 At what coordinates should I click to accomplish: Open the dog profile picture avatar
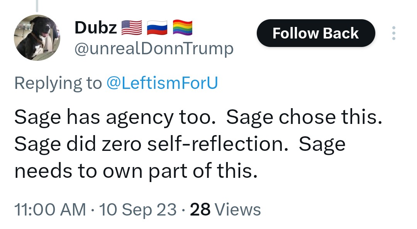(x=37, y=38)
